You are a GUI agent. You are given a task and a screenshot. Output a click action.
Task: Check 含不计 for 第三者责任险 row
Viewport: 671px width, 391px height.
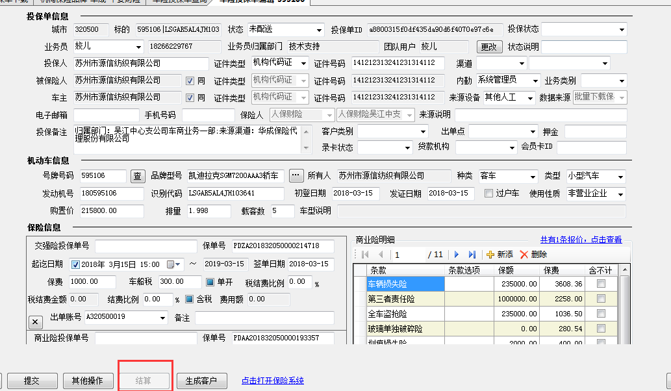pyautogui.click(x=601, y=298)
